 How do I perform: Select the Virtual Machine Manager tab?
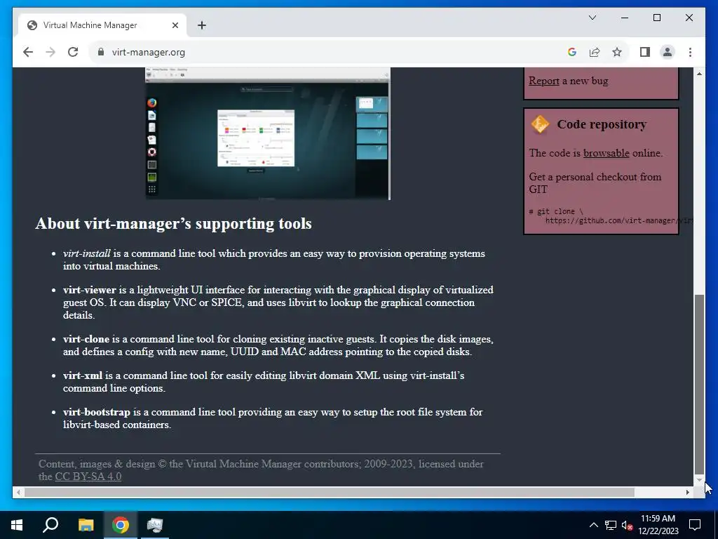(102, 25)
